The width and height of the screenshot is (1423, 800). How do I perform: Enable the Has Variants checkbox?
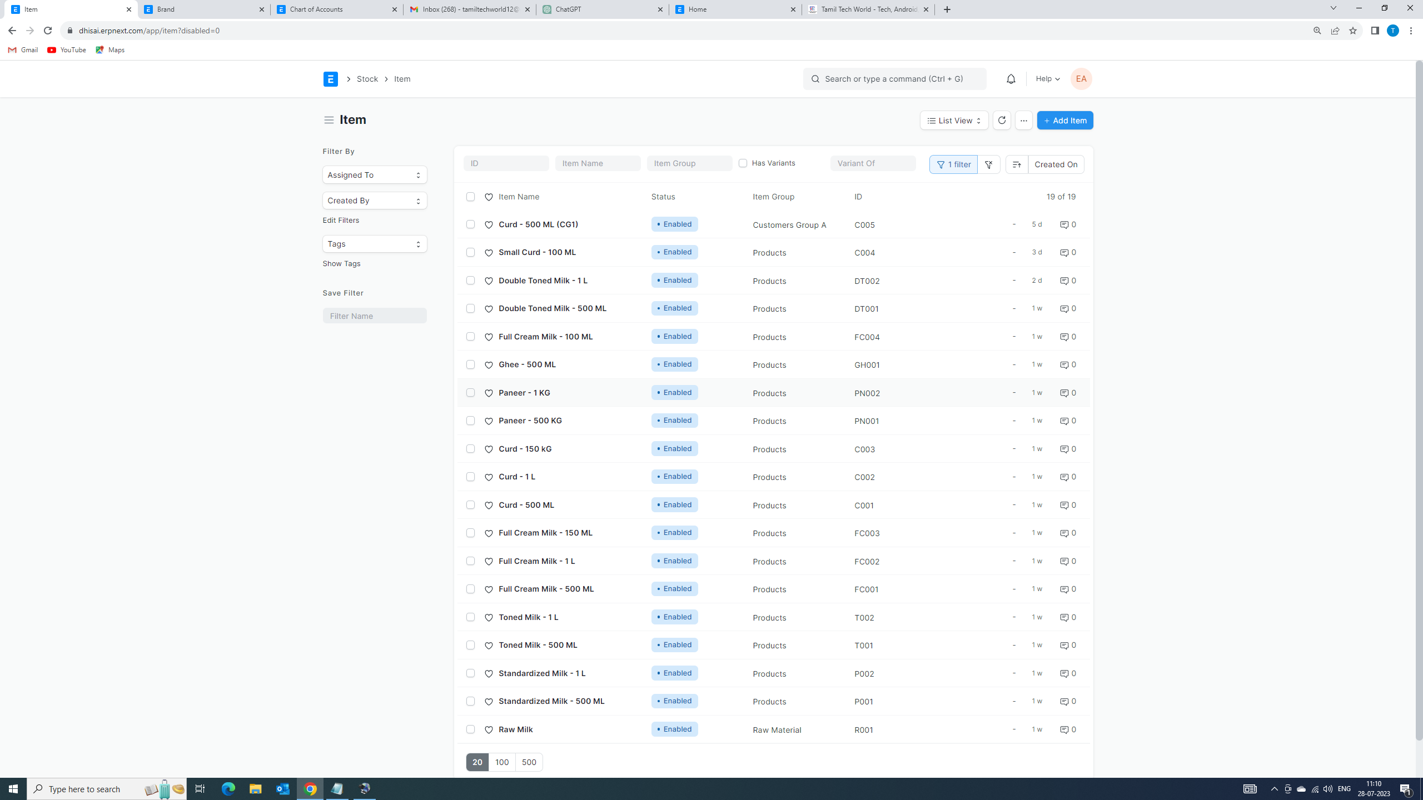click(x=743, y=163)
